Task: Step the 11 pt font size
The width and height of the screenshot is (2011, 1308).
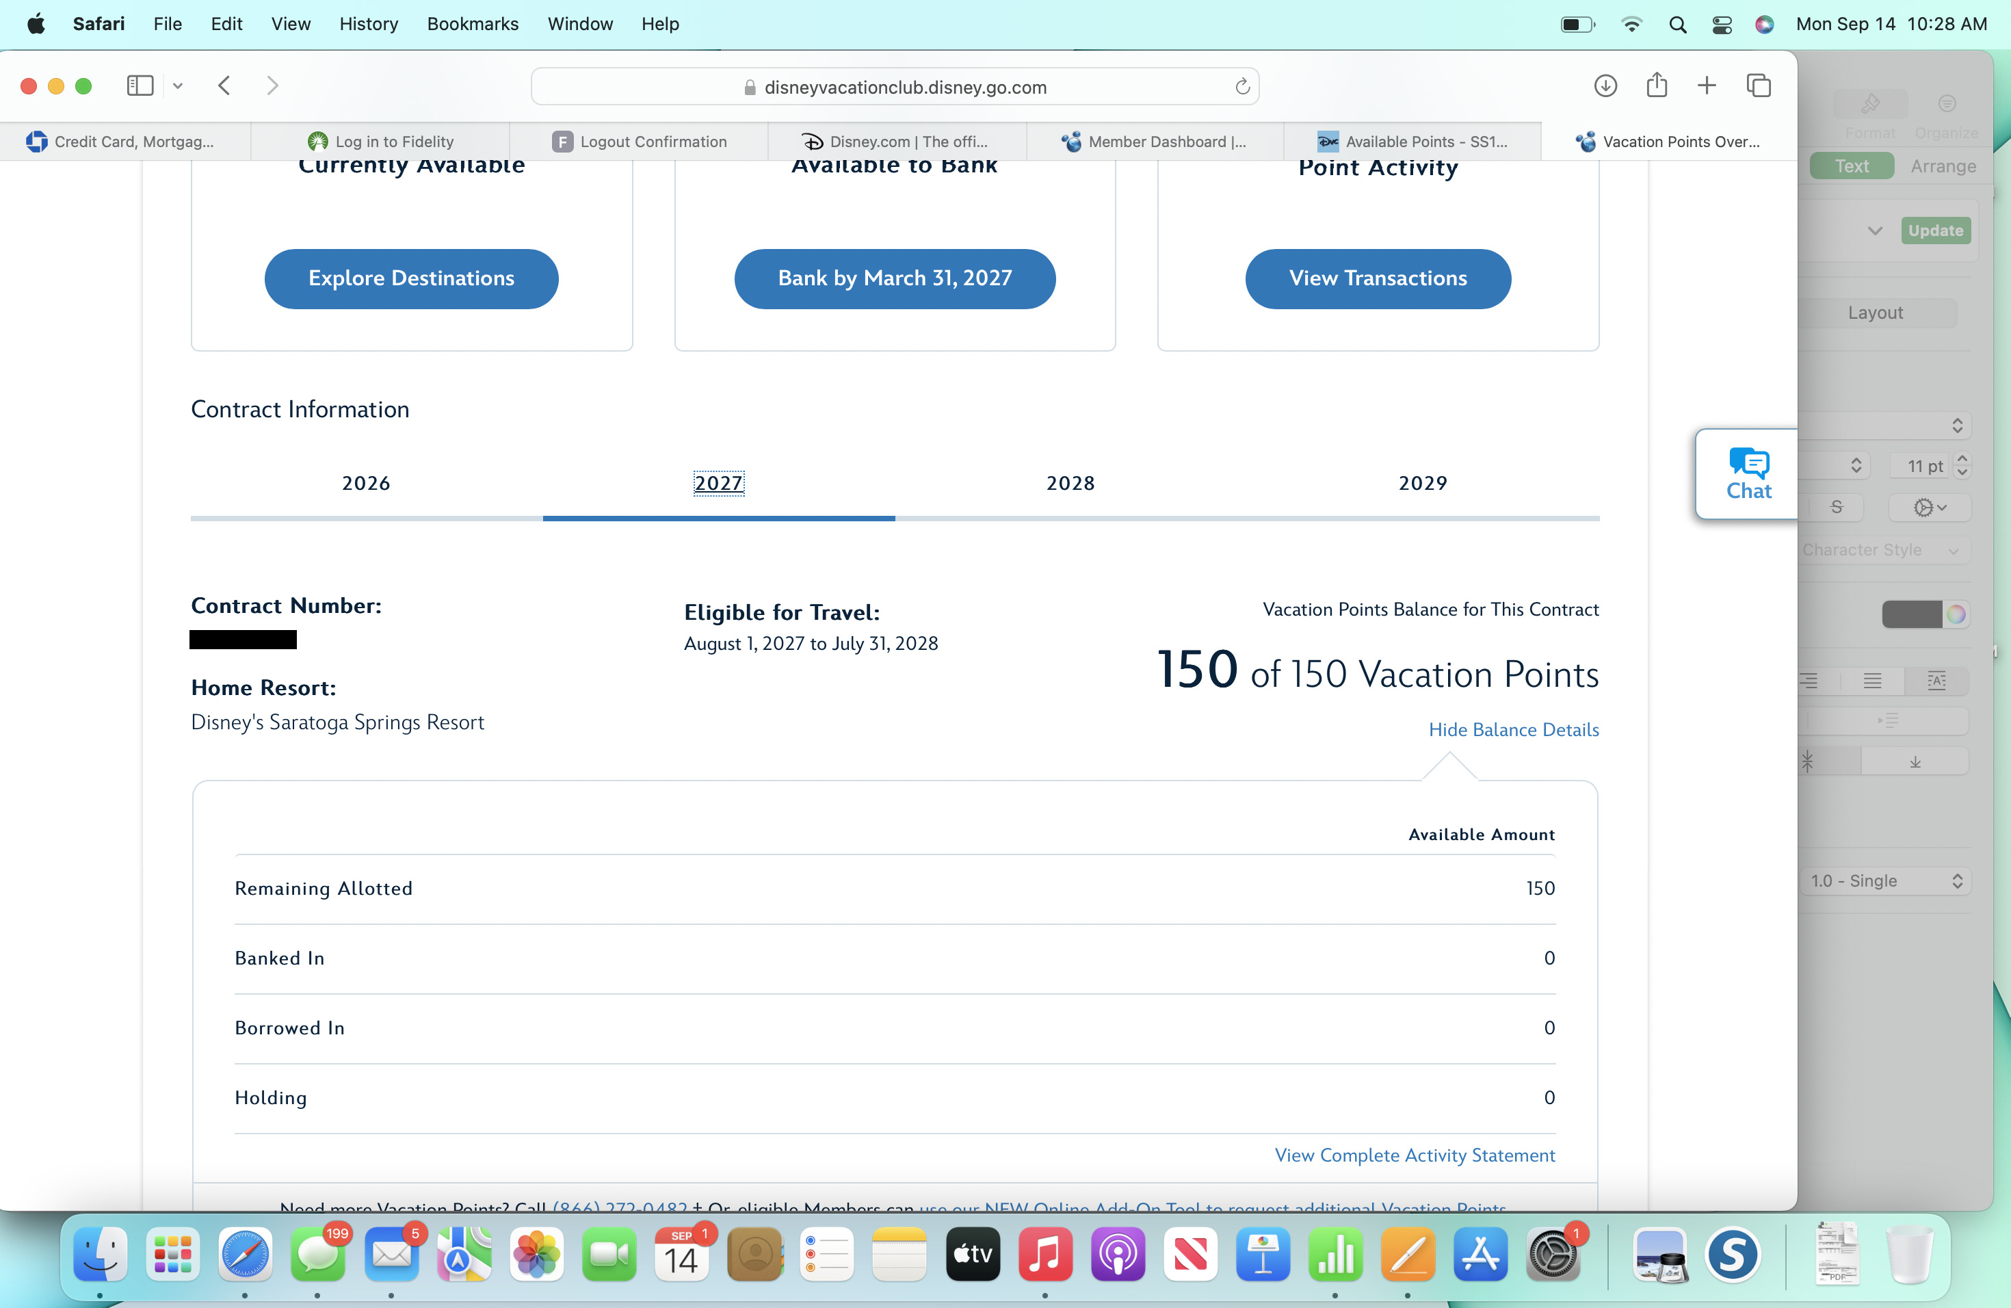Action: point(1962,466)
